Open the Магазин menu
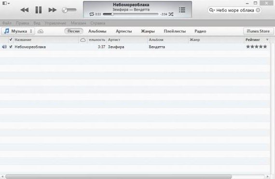Viewport: 275px width, 179px height. (x=78, y=23)
